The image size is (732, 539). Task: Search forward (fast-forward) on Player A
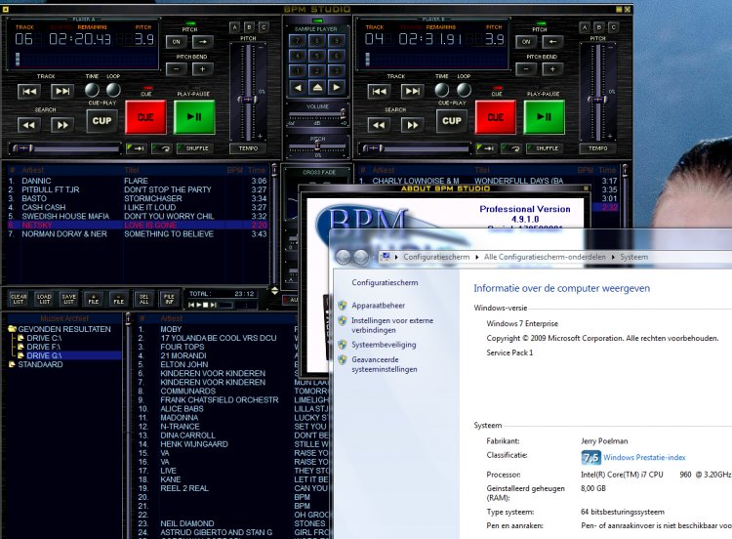62,125
